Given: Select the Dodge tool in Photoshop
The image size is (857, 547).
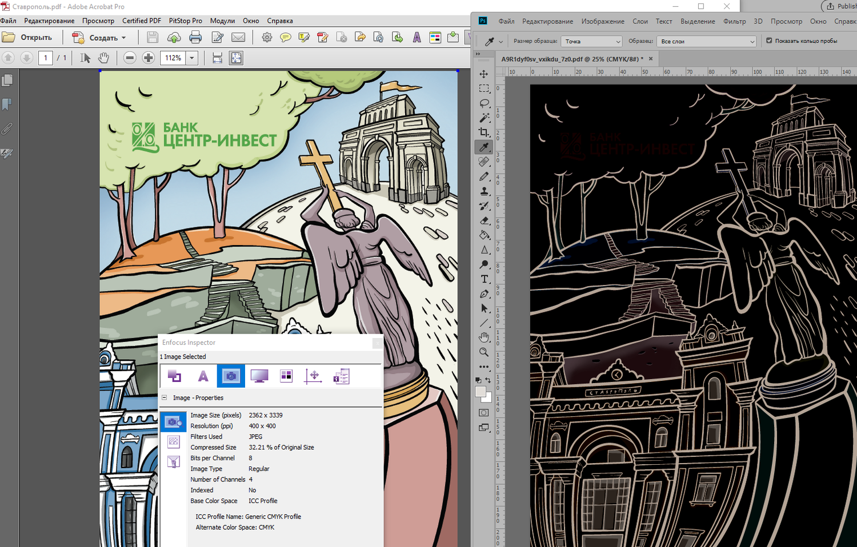Looking at the screenshot, I should point(484,264).
